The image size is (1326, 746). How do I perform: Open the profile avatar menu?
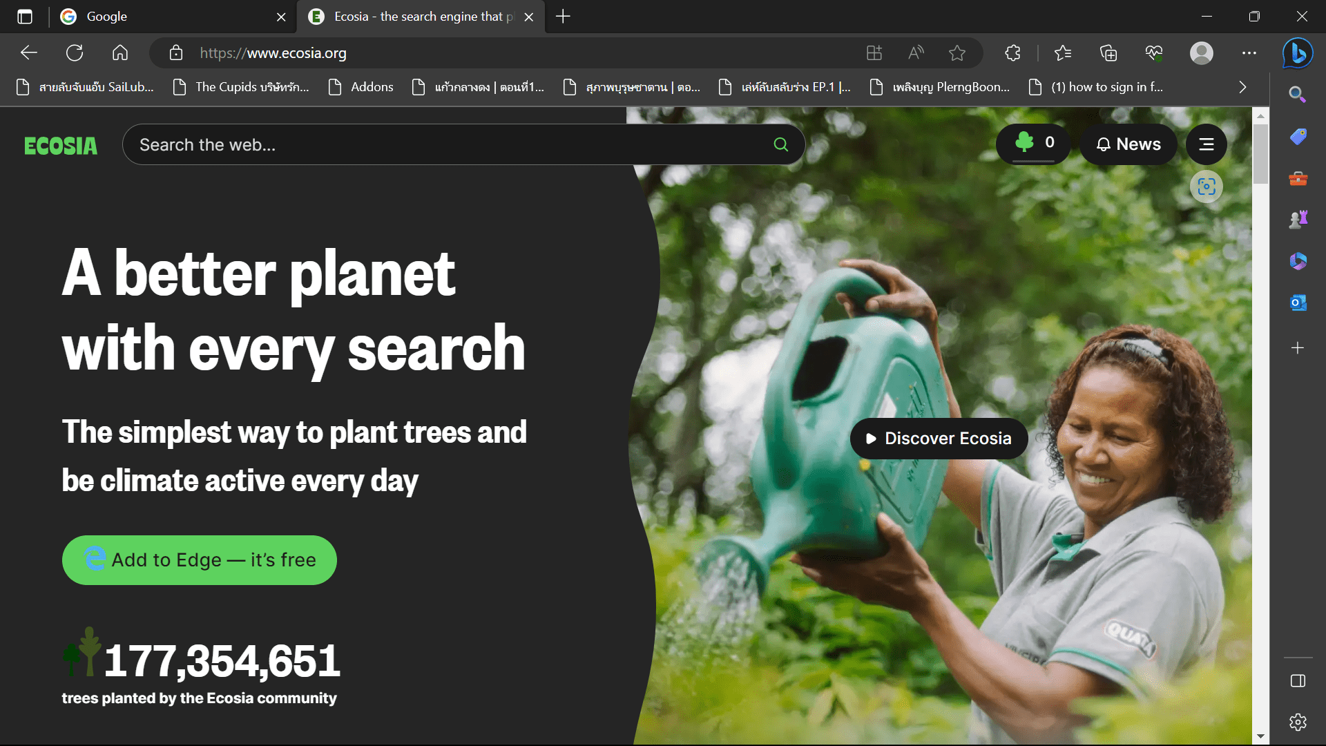point(1202,52)
